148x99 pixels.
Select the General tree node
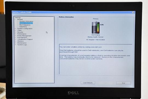(20, 20)
